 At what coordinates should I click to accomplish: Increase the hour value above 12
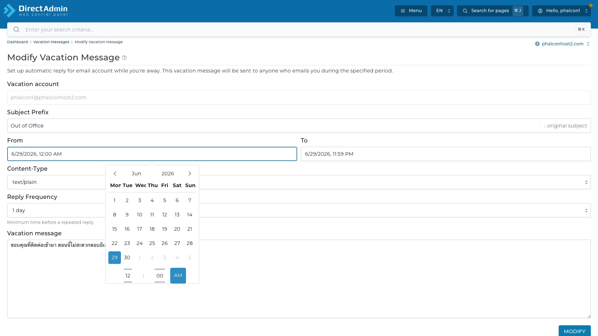click(128, 269)
